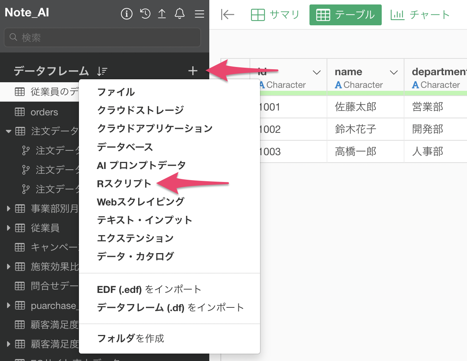Open the notifications bell
The height and width of the screenshot is (361, 467).
coord(180,14)
